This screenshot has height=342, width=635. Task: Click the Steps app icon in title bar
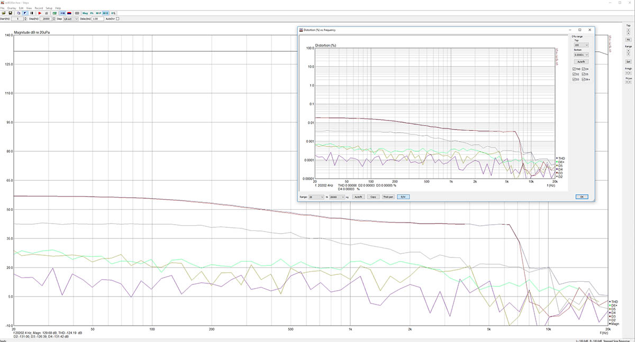3,3
